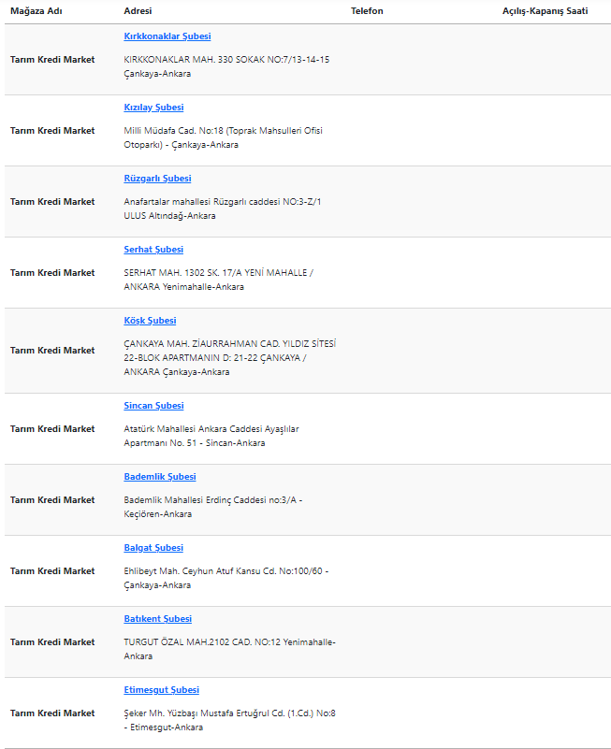Select the SERHAT MAH. 1302 SK. address

point(219,281)
